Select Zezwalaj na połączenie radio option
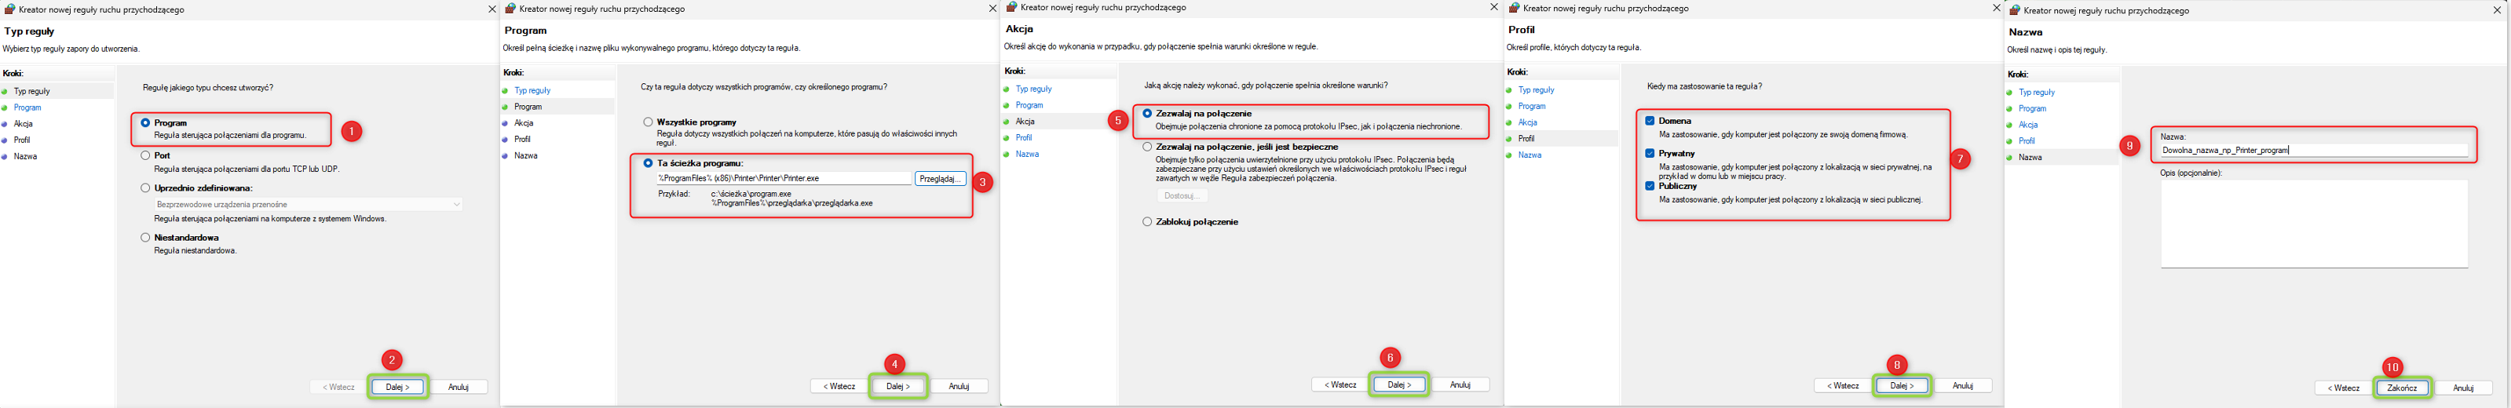Viewport: 2511px width, 408px height. click(1147, 113)
